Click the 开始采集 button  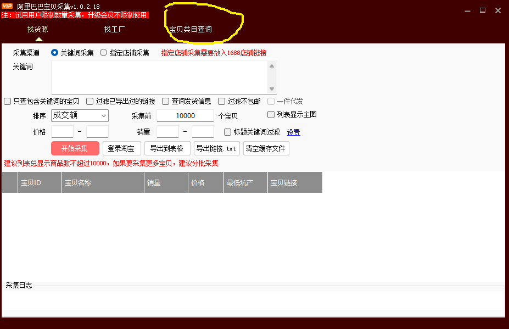click(75, 148)
